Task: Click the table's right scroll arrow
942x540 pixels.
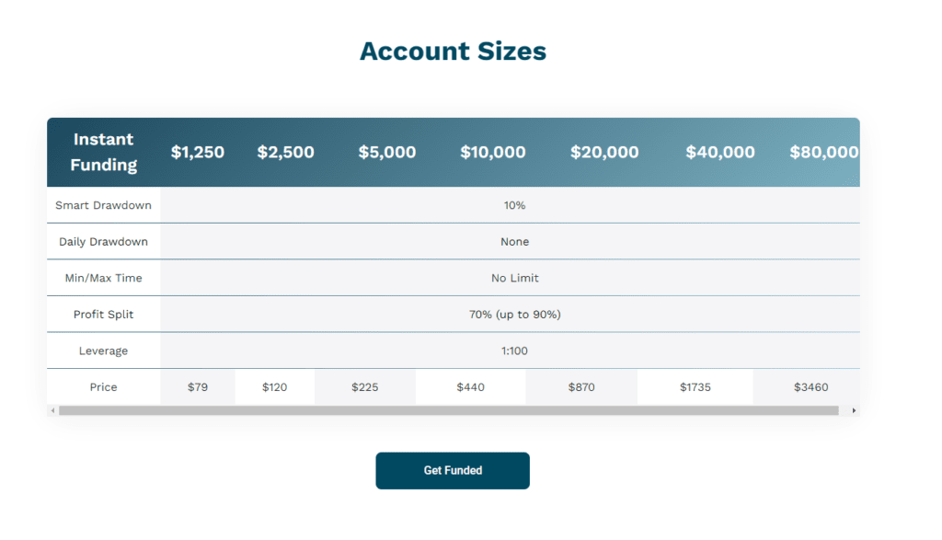Action: coord(854,411)
